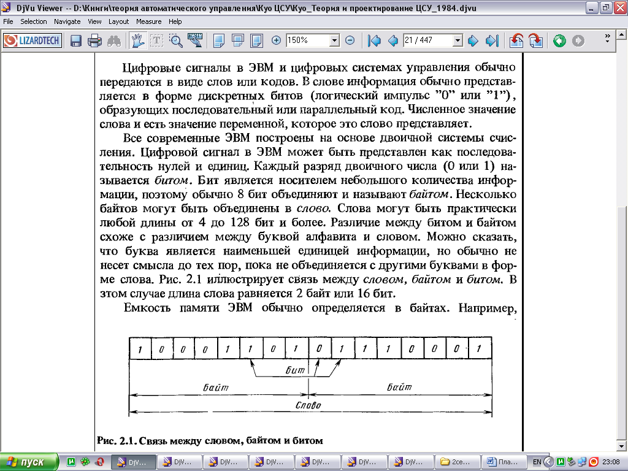Go to the next page
This screenshot has height=471, width=628.
(473, 40)
